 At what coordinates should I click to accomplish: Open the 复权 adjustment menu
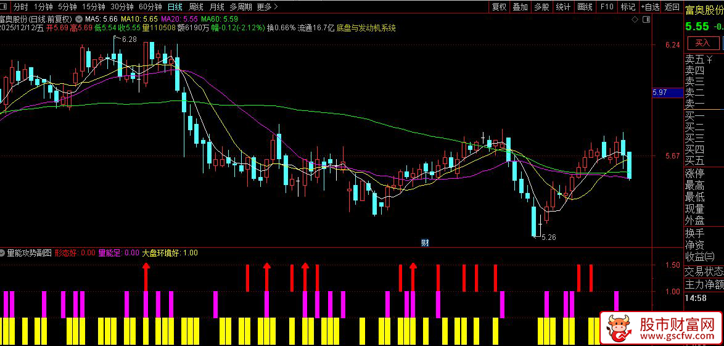[x=499, y=7]
